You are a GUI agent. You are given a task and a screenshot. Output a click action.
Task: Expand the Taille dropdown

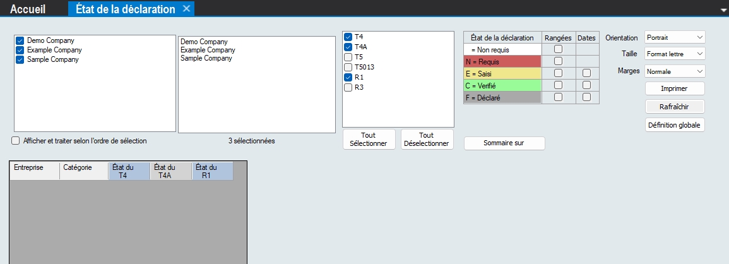tap(674, 54)
